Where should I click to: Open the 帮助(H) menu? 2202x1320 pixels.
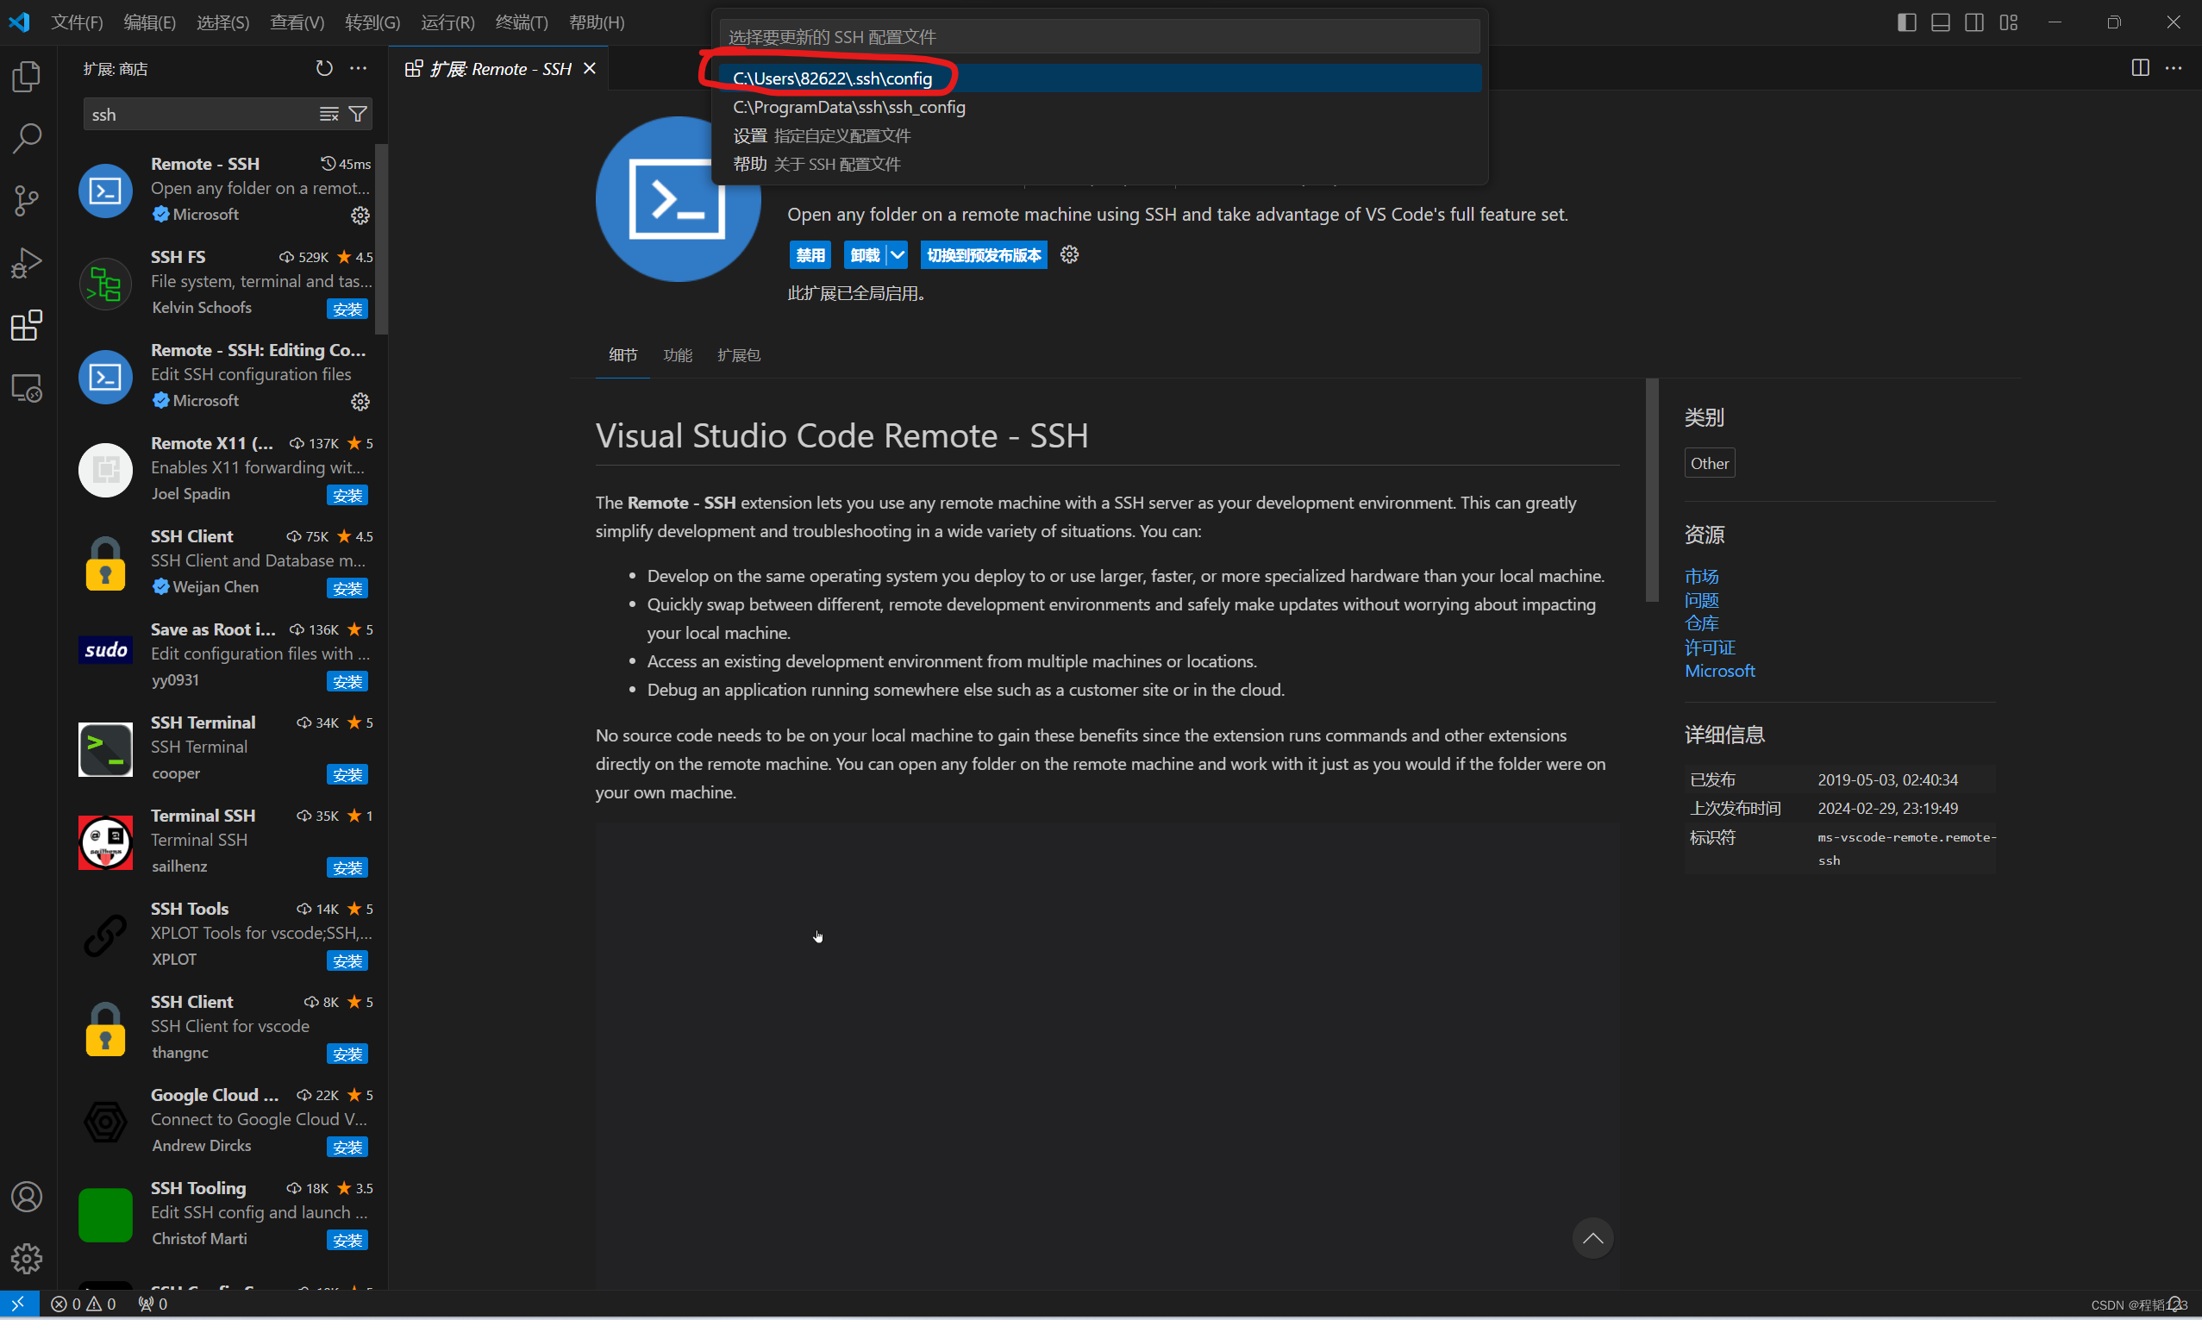tap(596, 22)
